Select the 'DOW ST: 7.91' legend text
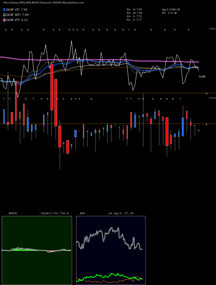Image resolution: width=216 pixels, height=285 pixels. pyautogui.click(x=17, y=9)
